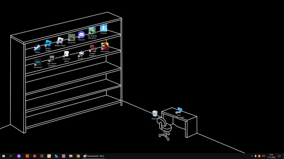
Task: Select the Among Us shortcut
Action: [105, 47]
